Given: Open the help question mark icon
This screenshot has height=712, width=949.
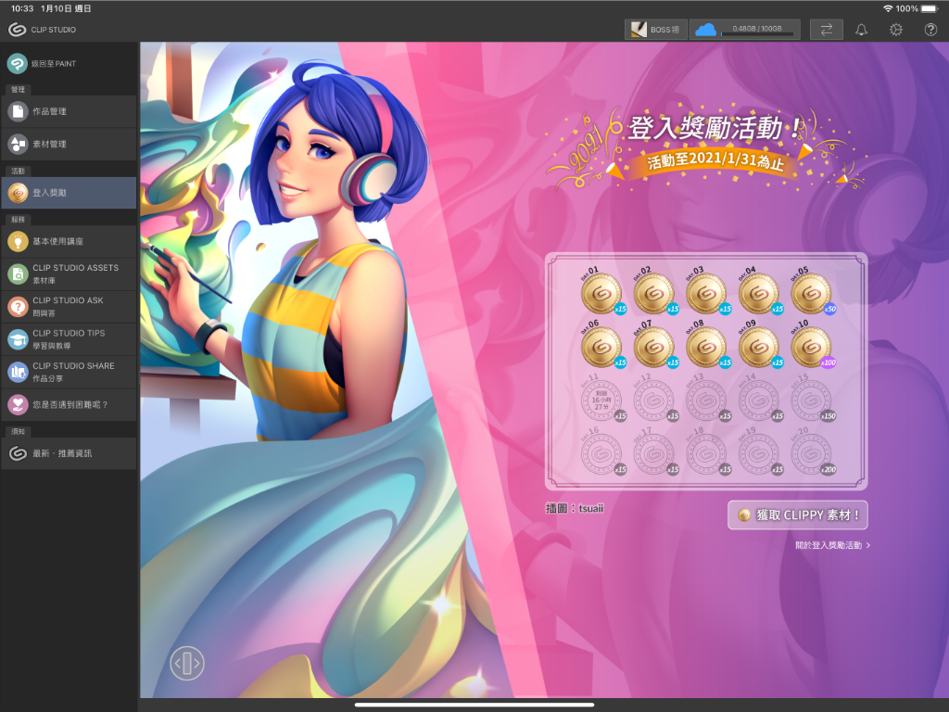Looking at the screenshot, I should 930,29.
